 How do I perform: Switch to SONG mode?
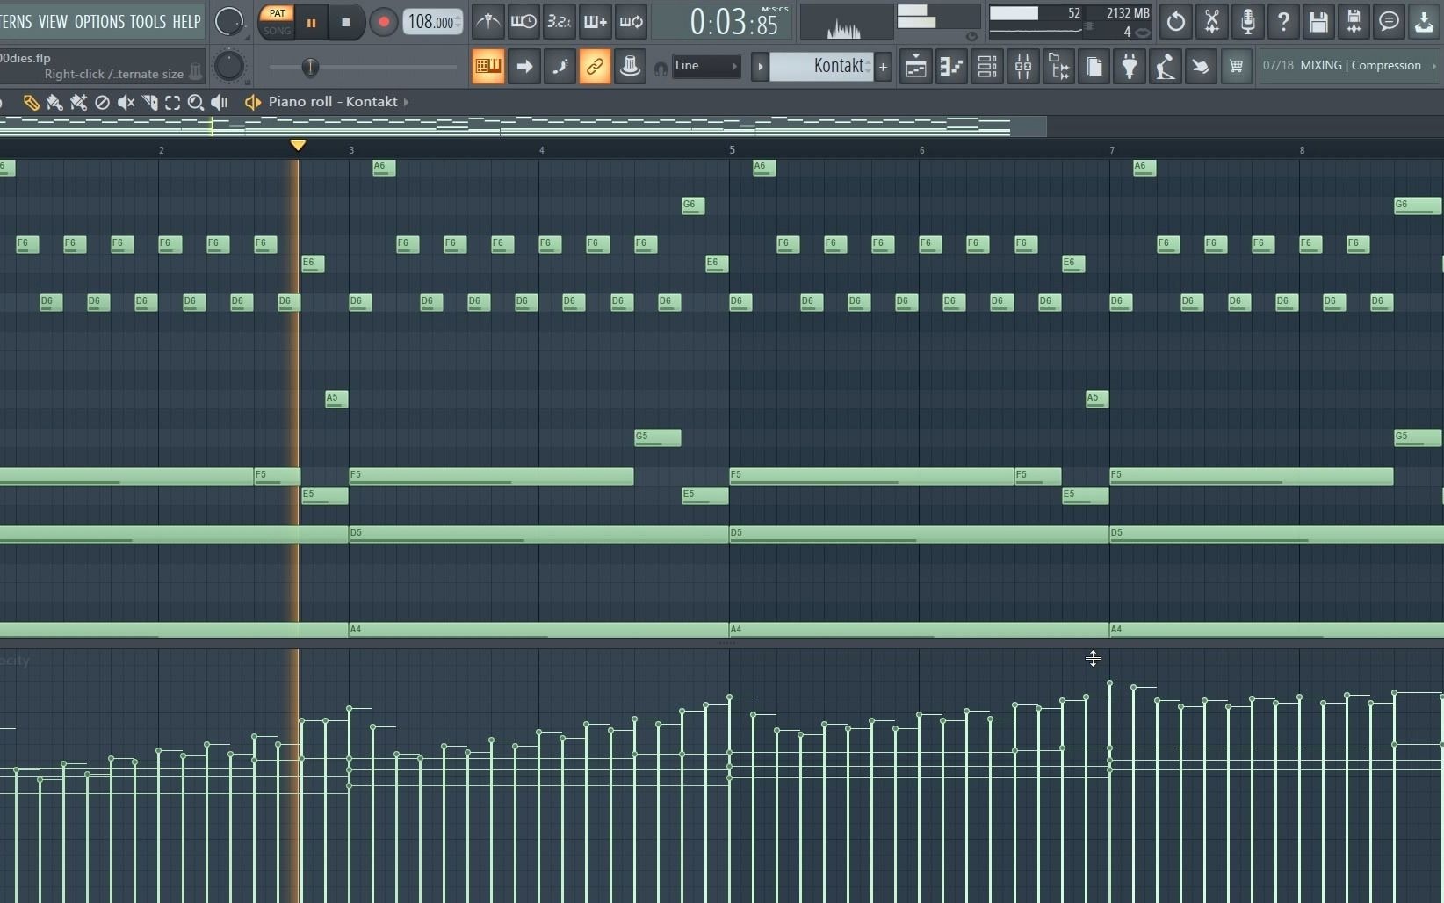coord(277,30)
